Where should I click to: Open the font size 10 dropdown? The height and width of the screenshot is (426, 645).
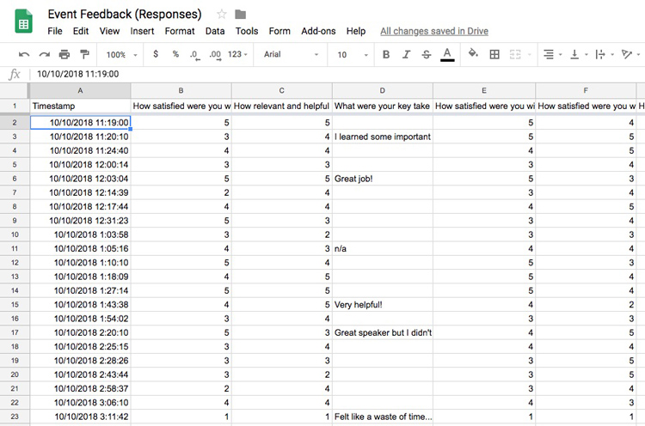point(349,54)
